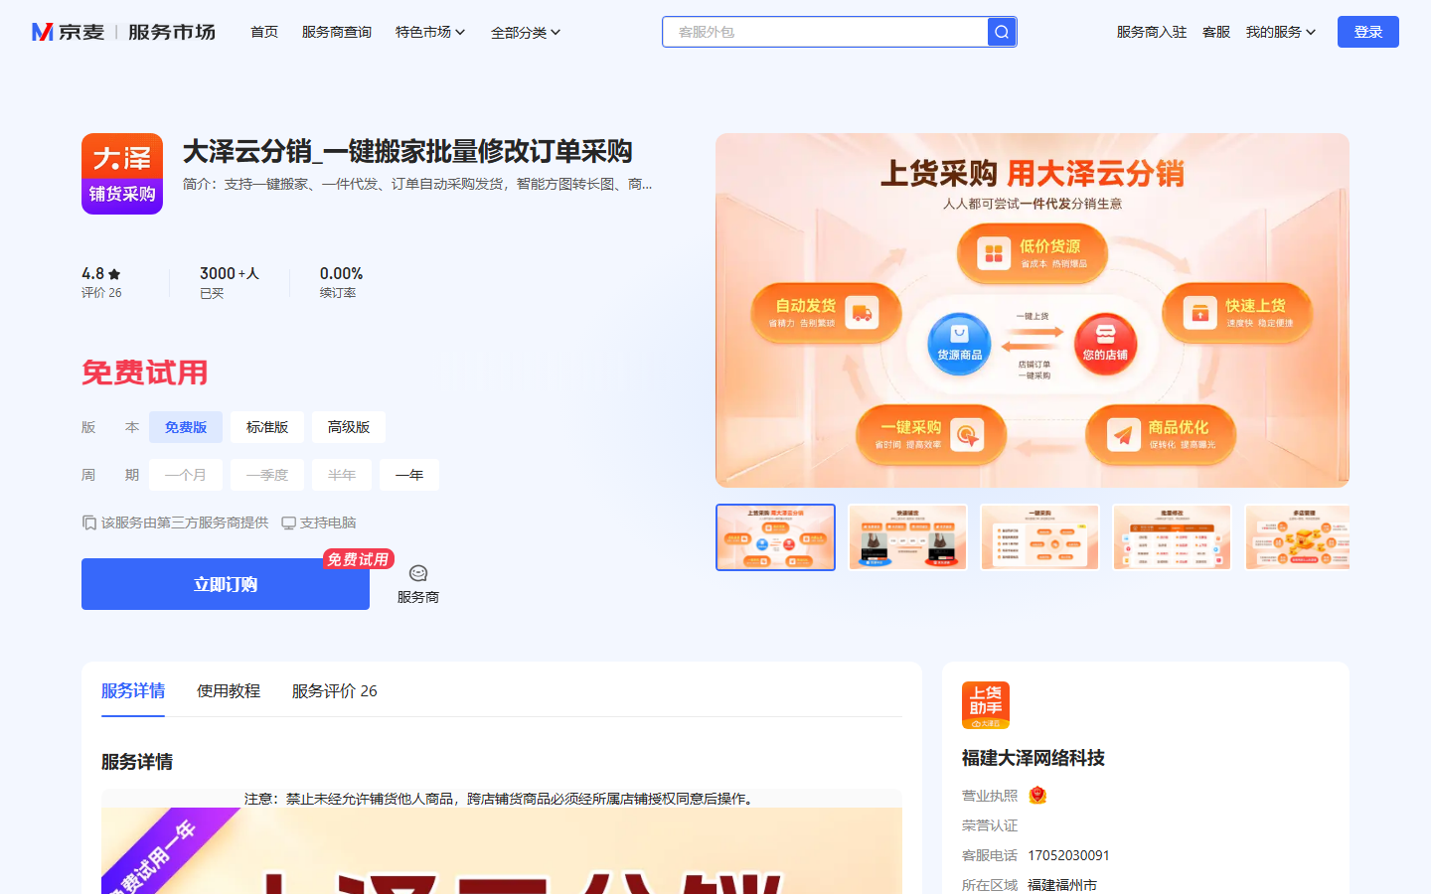1431x894 pixels.
Task: Choose the 一年 period option
Action: point(409,475)
